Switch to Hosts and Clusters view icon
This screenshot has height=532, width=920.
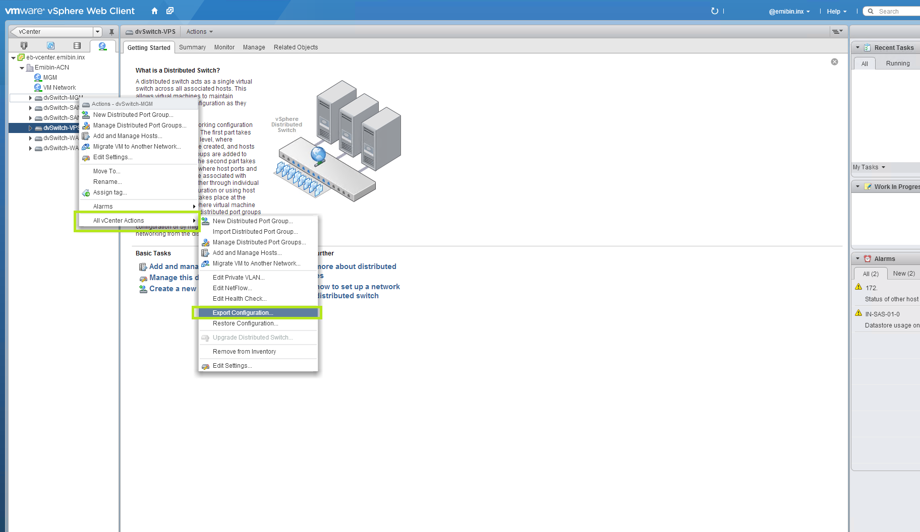24,45
